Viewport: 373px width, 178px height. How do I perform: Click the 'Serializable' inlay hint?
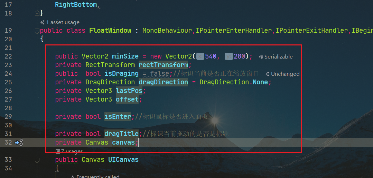(279, 57)
